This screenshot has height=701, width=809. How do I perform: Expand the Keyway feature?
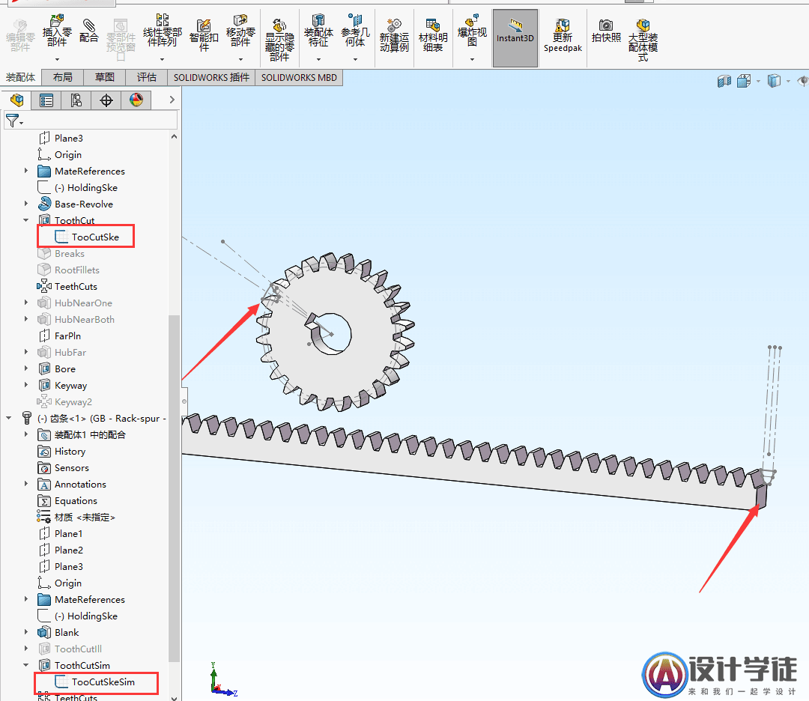25,385
